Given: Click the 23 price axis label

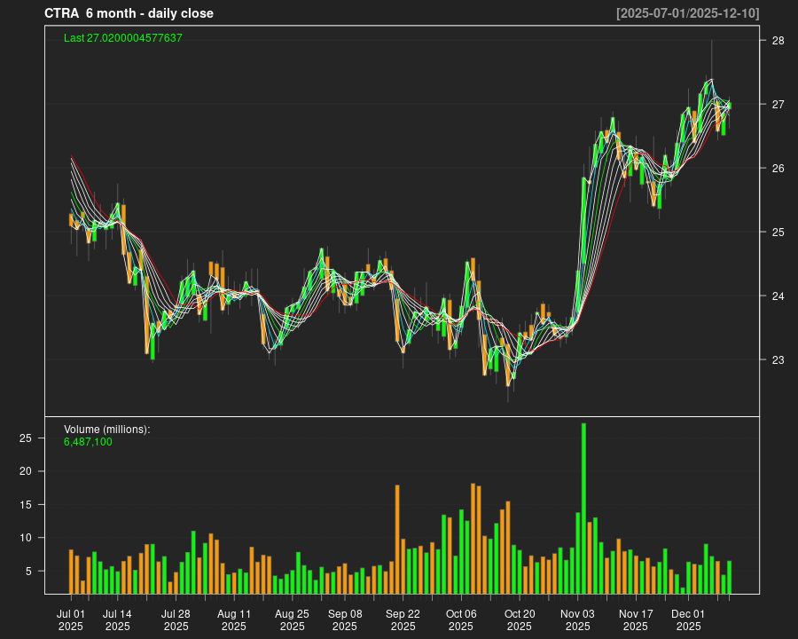Looking at the screenshot, I should point(777,360).
